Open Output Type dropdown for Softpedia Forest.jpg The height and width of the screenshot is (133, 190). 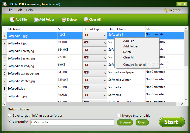(x=95, y=51)
